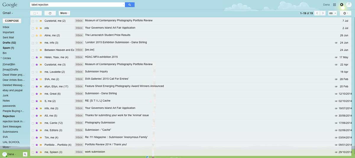The height and width of the screenshot is (158, 355).
Task: Show search options dropdown arrow
Action: click(x=123, y=5)
